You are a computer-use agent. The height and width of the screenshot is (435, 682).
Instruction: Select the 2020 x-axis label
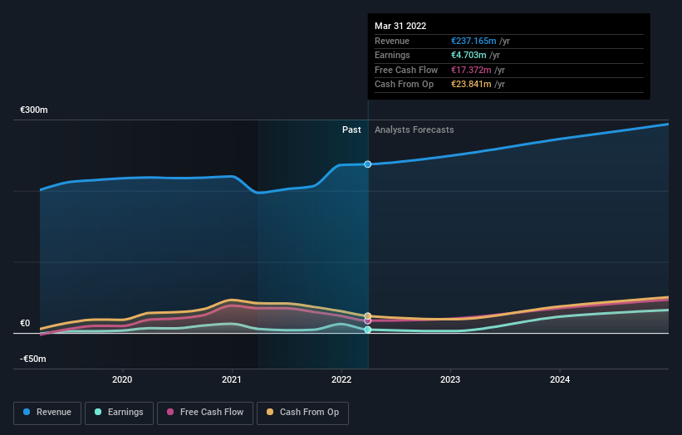(x=122, y=379)
